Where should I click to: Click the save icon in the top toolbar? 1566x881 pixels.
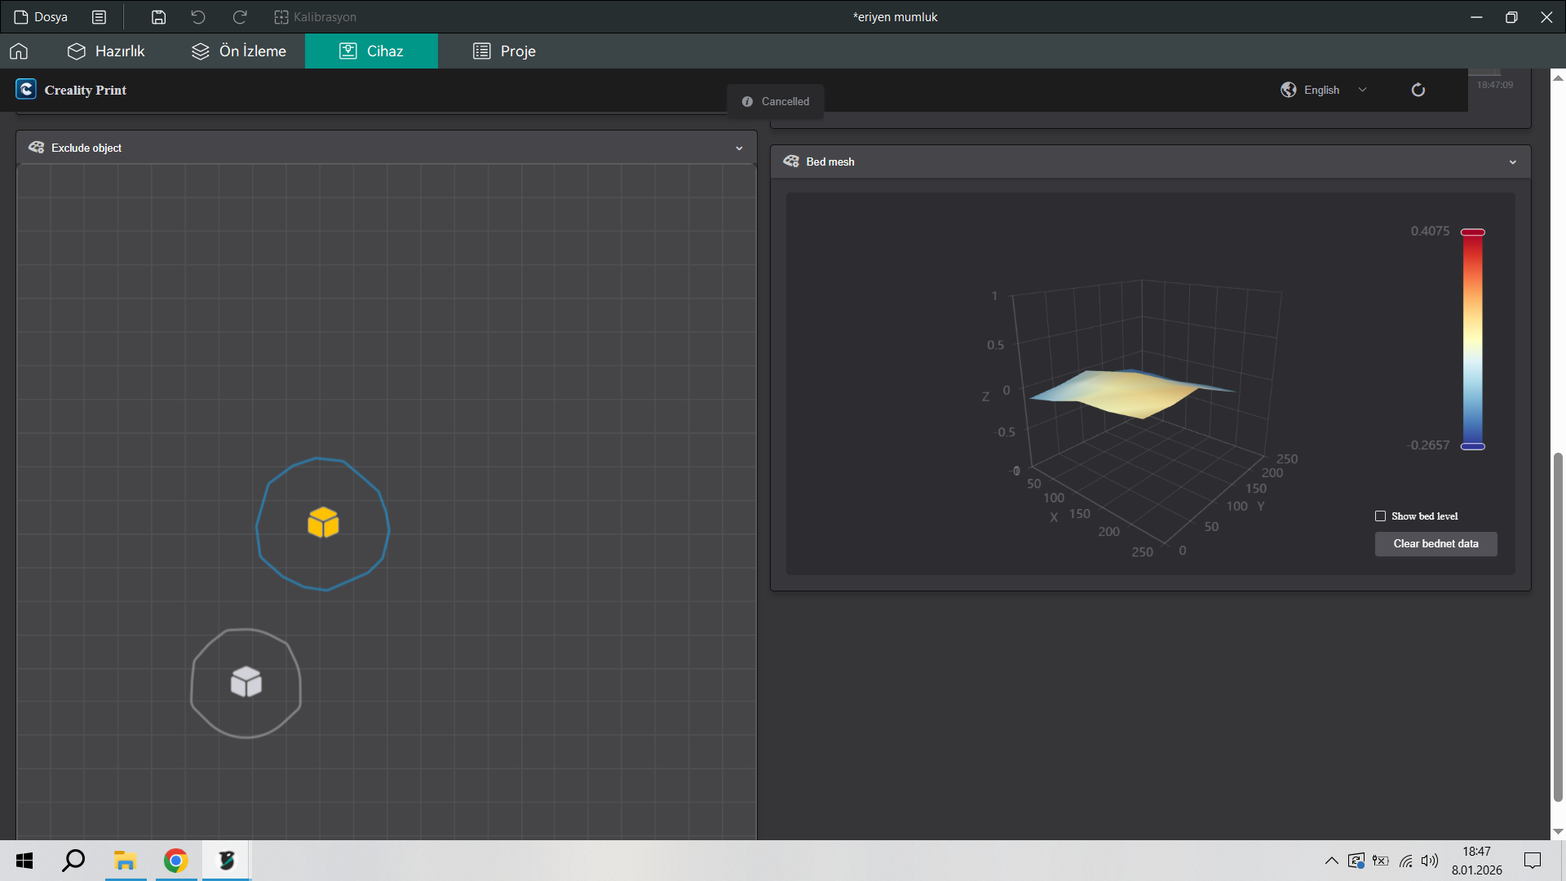159,17
